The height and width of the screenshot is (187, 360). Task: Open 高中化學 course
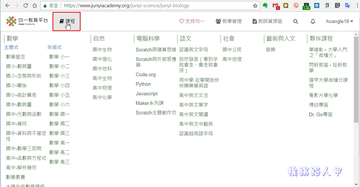point(102,98)
